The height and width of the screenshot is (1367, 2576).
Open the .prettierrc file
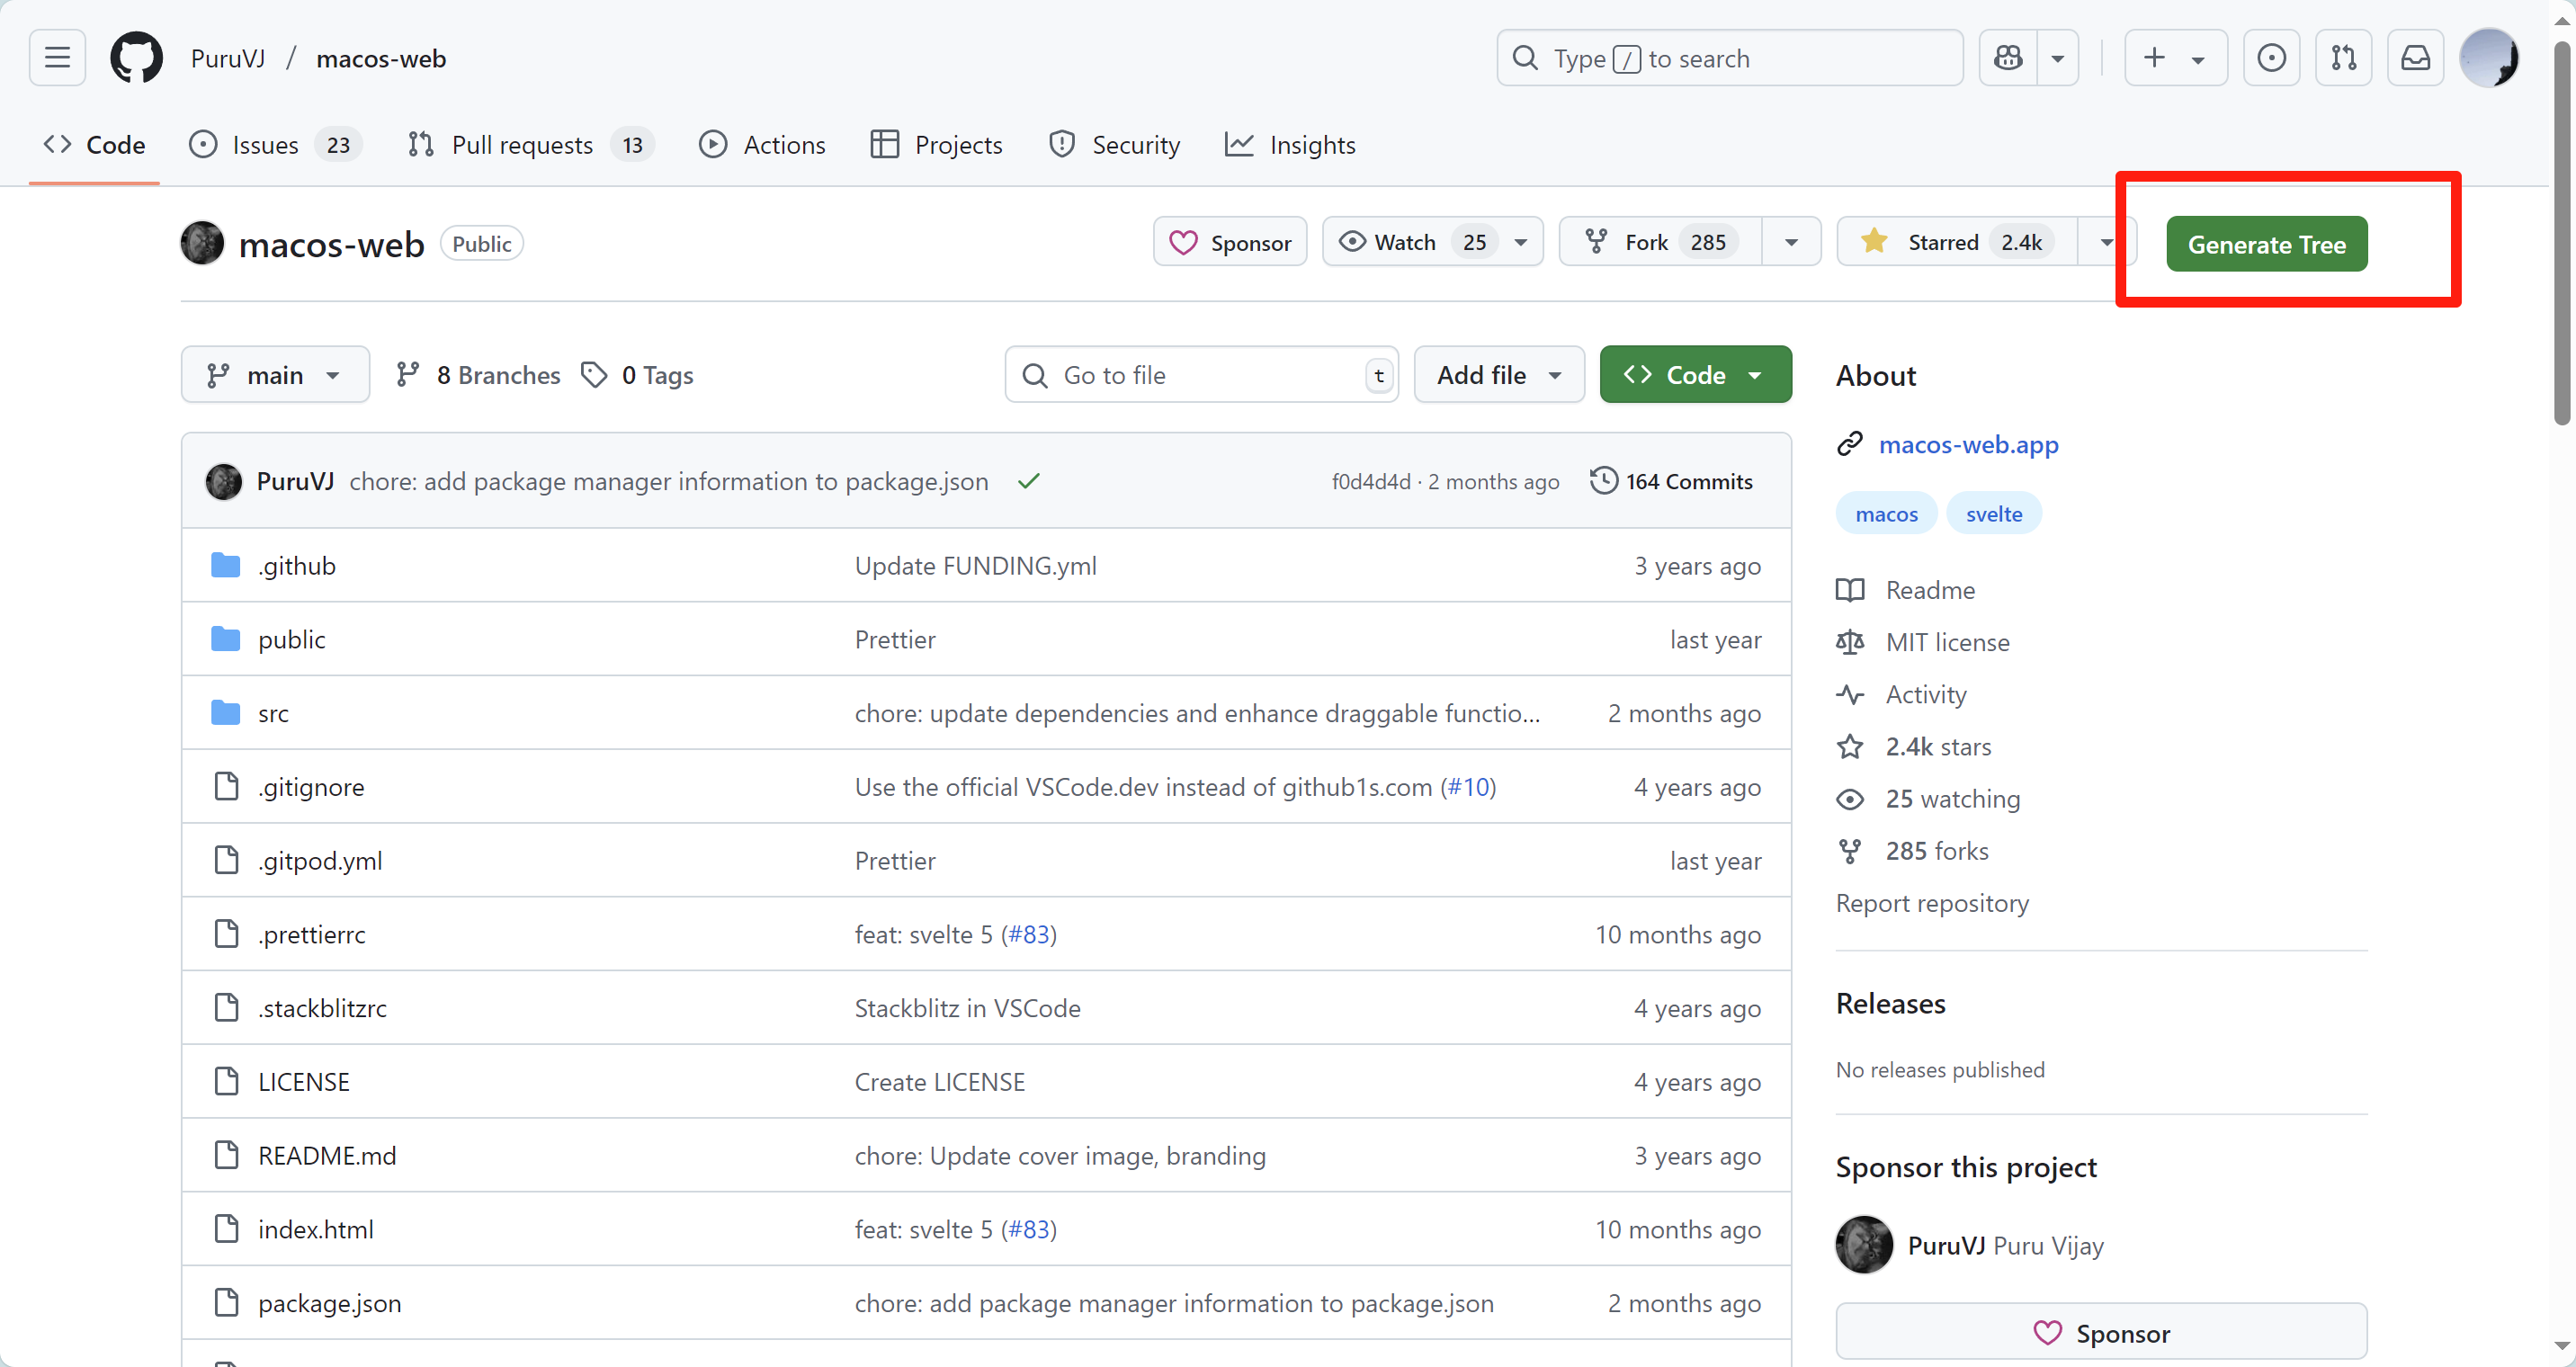tap(311, 934)
